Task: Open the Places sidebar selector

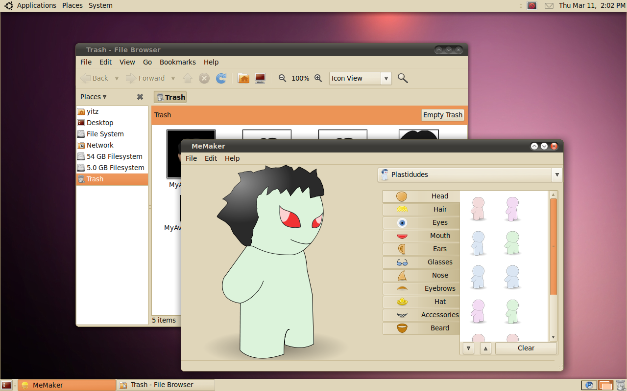Action: coord(94,97)
